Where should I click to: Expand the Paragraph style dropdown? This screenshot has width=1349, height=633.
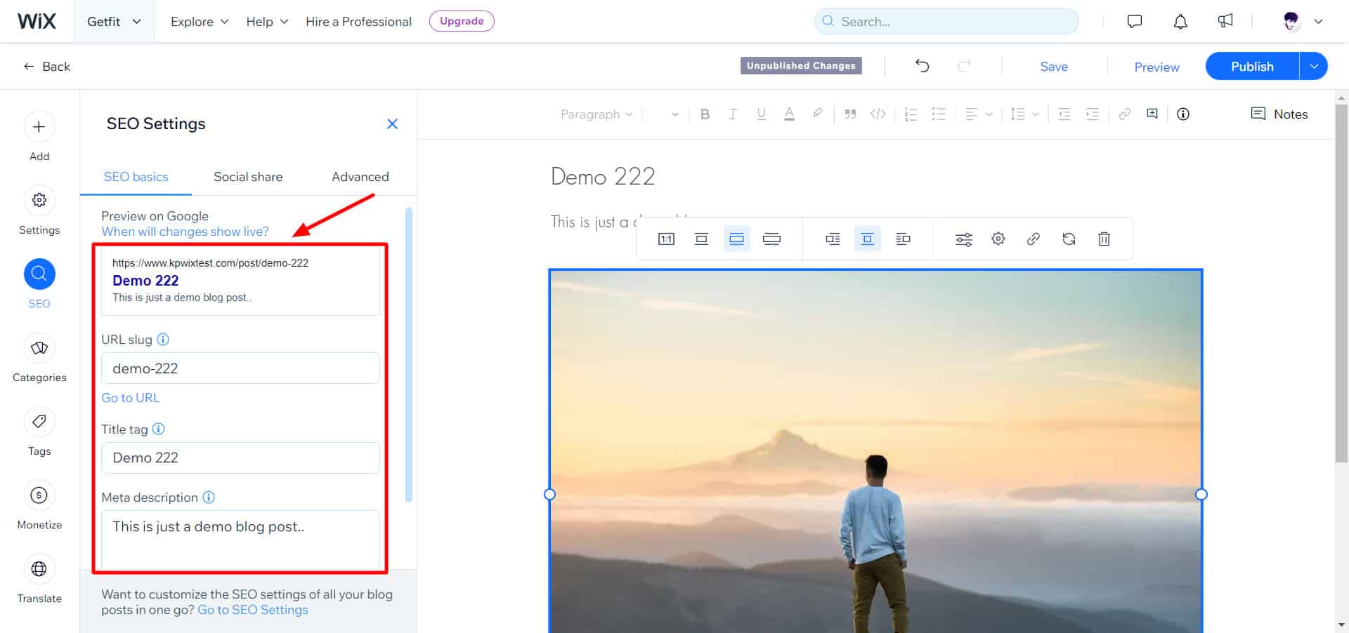(596, 114)
